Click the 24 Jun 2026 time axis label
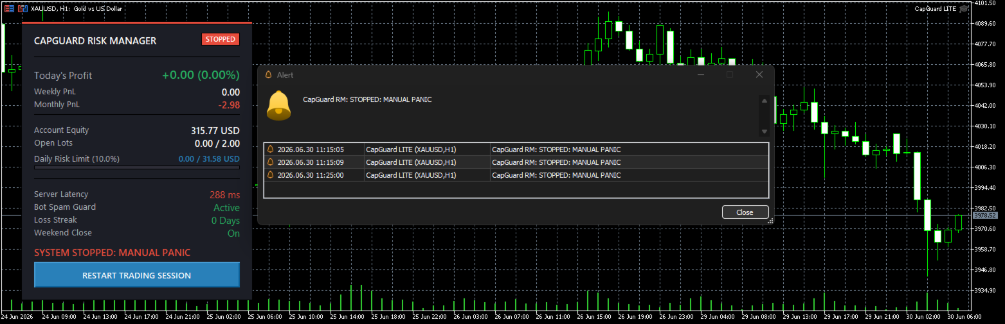 17,317
